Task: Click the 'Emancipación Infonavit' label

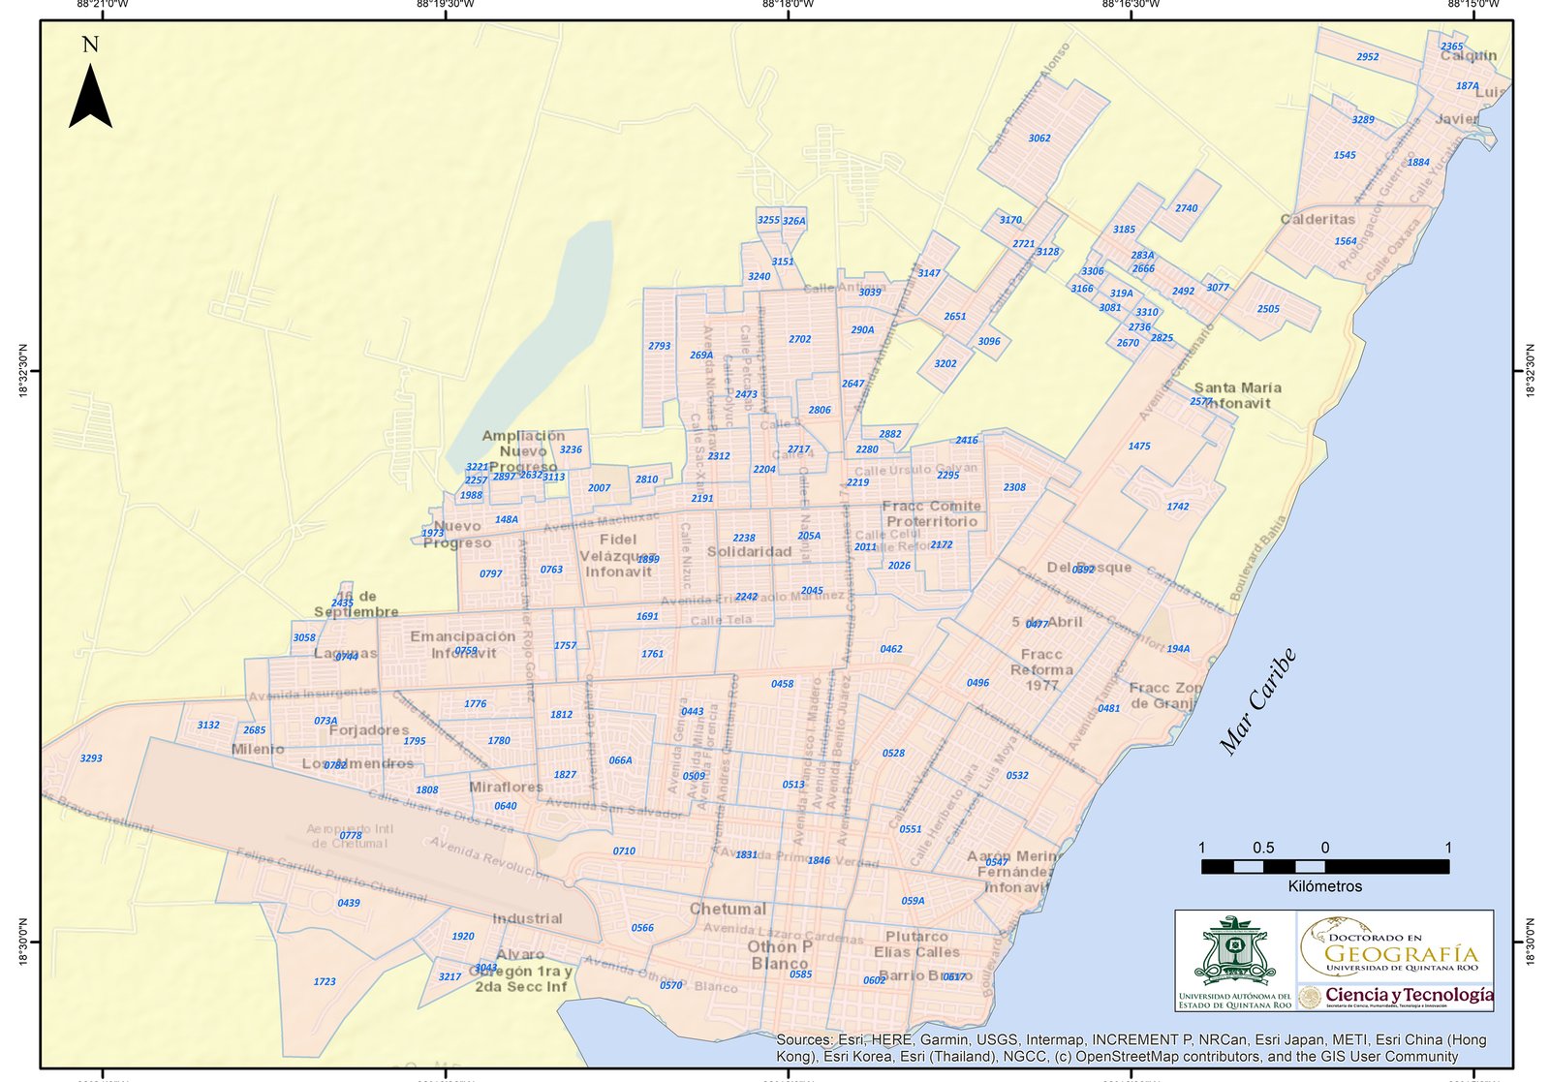Action: click(463, 644)
